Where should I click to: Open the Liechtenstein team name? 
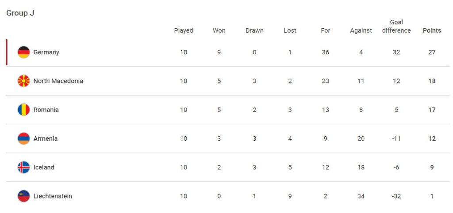point(53,196)
